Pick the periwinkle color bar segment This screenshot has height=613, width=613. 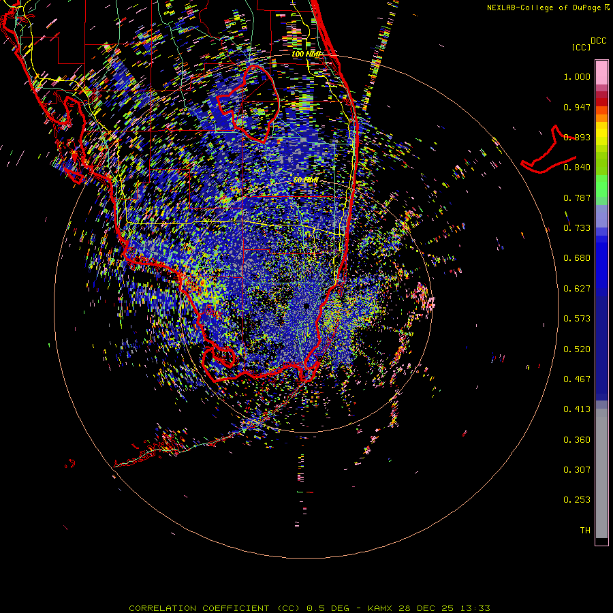(601, 216)
